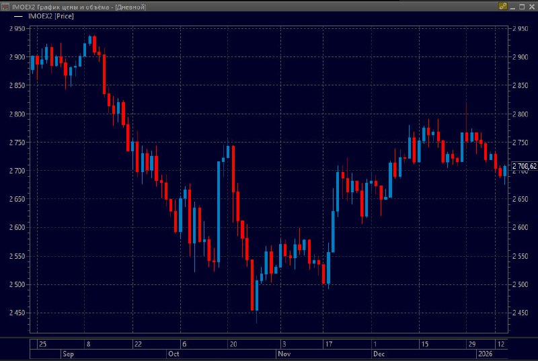Select the Dec month label on time axis
This screenshot has width=538, height=361.
pos(379,353)
